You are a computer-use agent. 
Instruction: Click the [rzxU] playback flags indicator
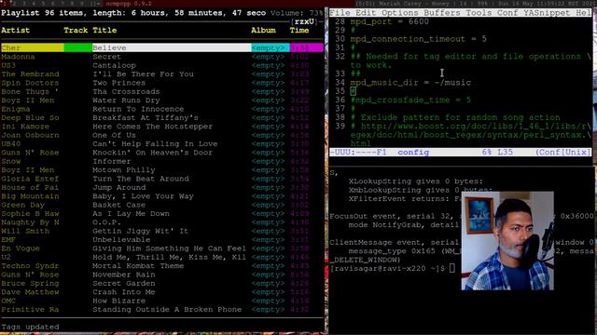click(304, 21)
